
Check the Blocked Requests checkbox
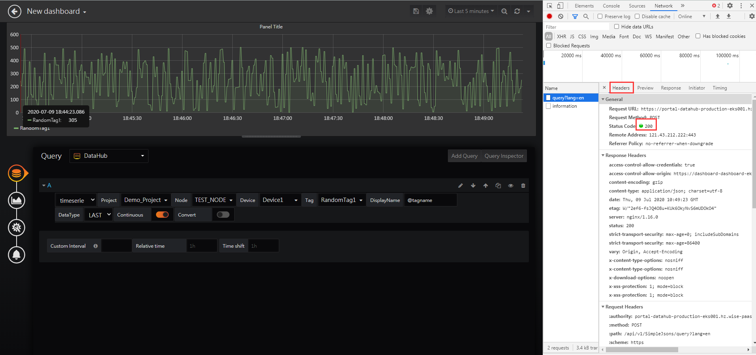click(549, 45)
